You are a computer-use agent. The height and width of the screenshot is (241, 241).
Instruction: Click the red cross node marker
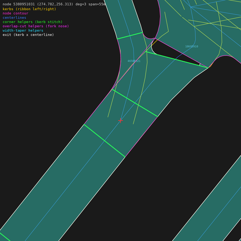point(120,120)
